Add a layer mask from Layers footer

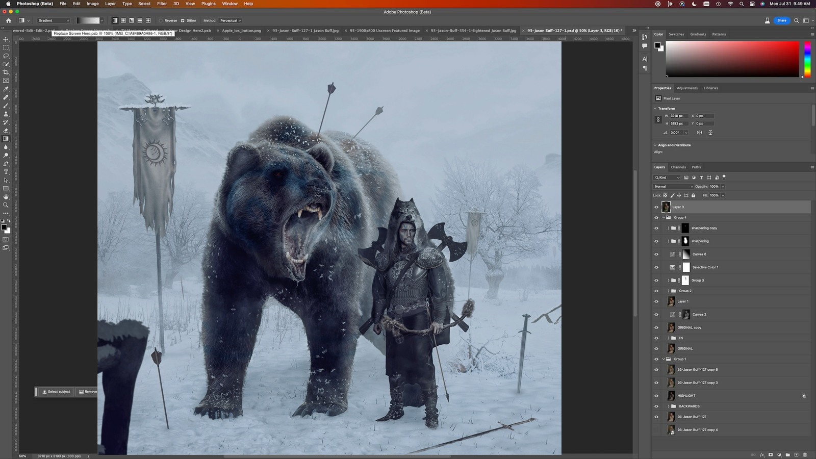(771, 454)
